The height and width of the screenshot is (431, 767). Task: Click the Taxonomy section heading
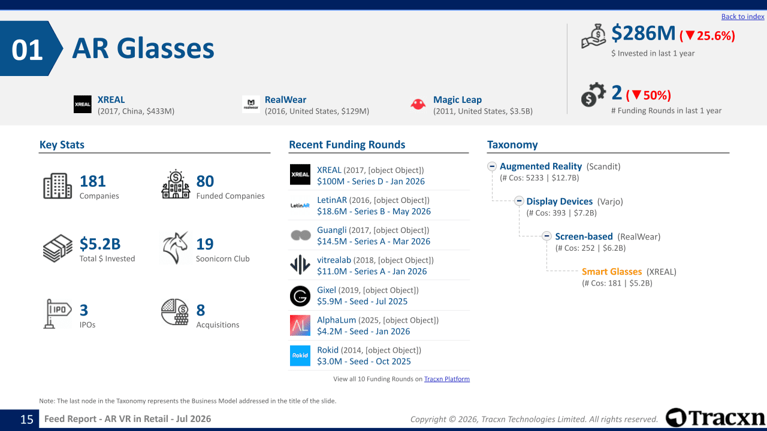click(x=512, y=145)
